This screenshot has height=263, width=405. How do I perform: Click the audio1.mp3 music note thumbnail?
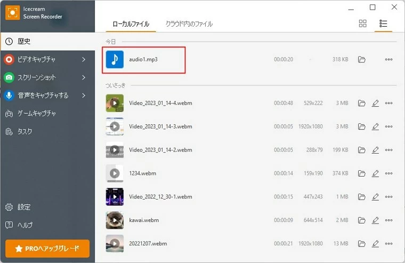tap(115, 59)
